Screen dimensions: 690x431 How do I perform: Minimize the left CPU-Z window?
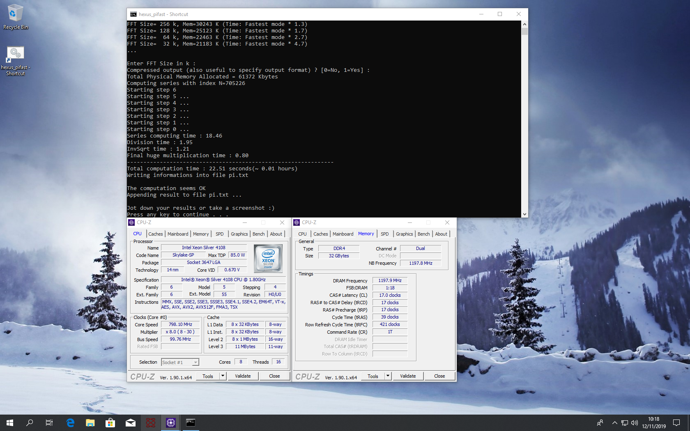point(245,222)
